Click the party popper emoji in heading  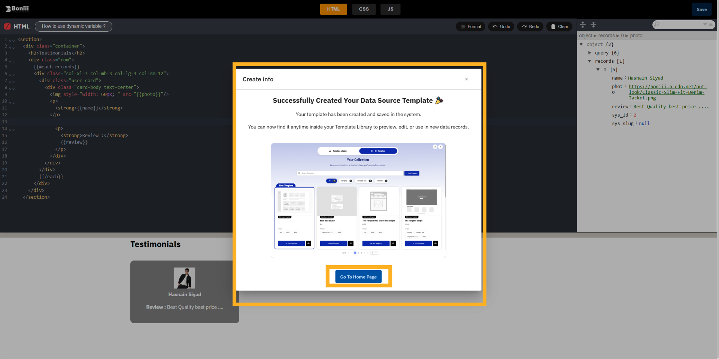click(439, 100)
